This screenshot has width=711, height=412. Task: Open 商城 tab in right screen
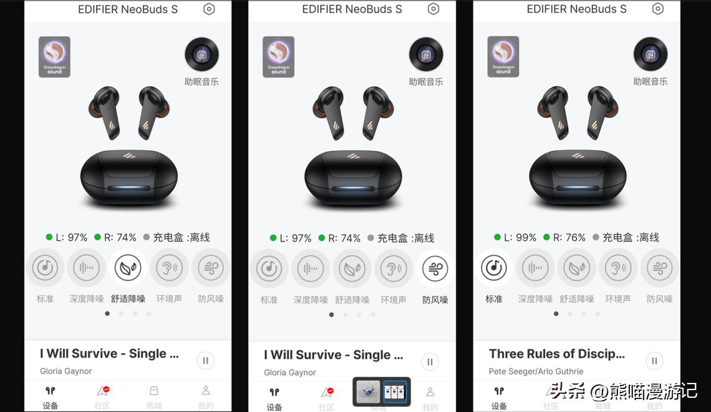tap(603, 397)
